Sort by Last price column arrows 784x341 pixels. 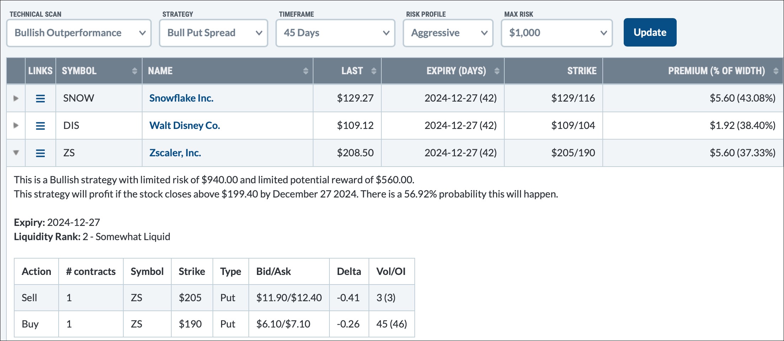tap(374, 71)
